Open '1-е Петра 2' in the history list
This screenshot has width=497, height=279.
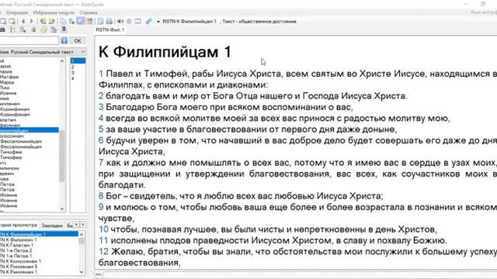(x=16, y=250)
